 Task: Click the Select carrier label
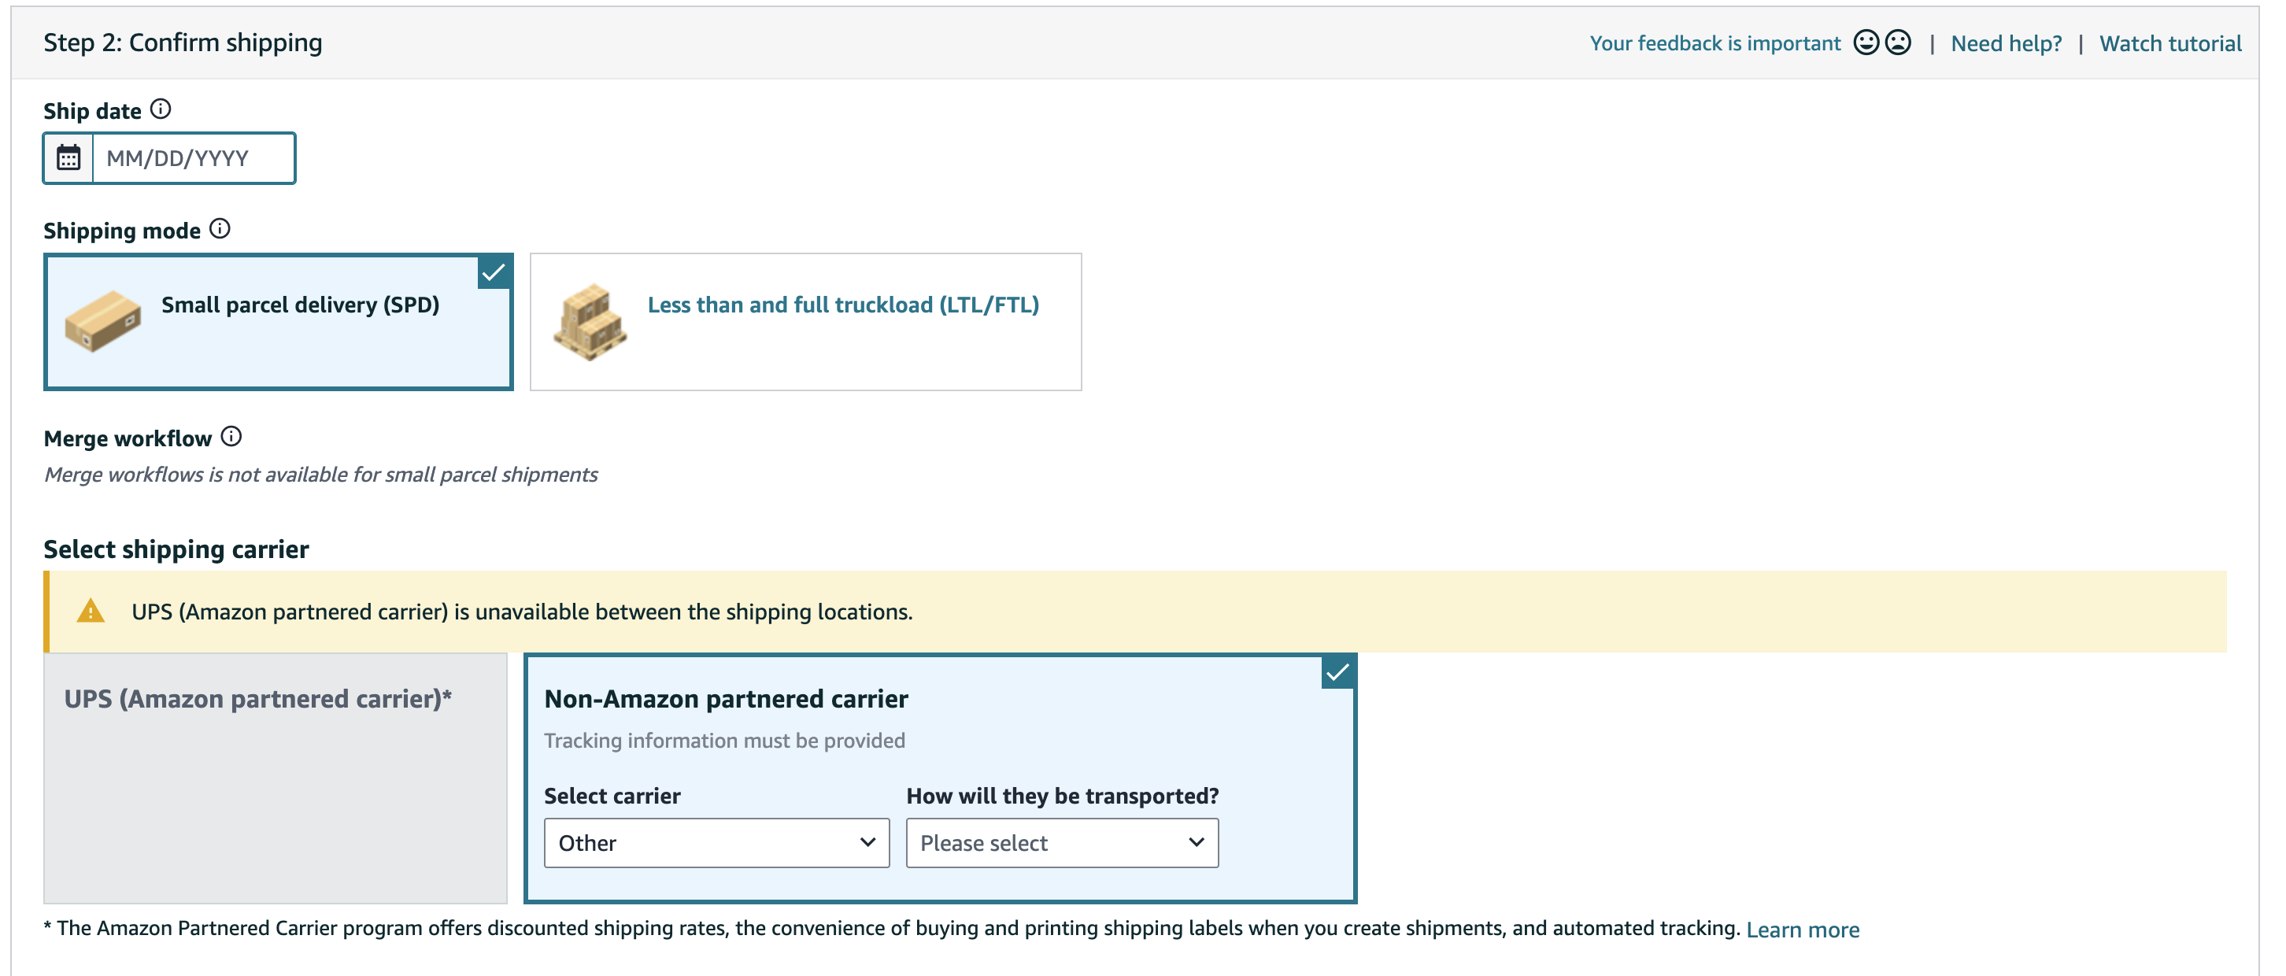pos(612,796)
